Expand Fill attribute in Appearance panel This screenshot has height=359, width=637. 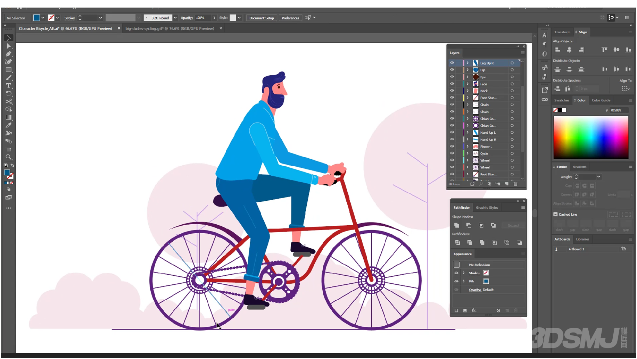464,281
